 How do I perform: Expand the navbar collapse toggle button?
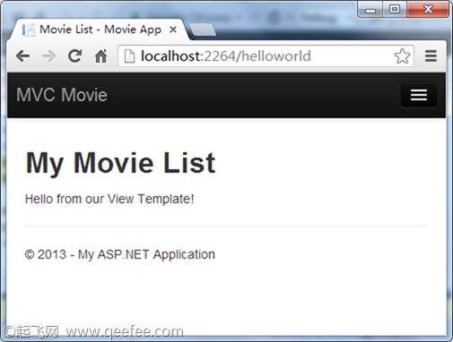coord(419,95)
